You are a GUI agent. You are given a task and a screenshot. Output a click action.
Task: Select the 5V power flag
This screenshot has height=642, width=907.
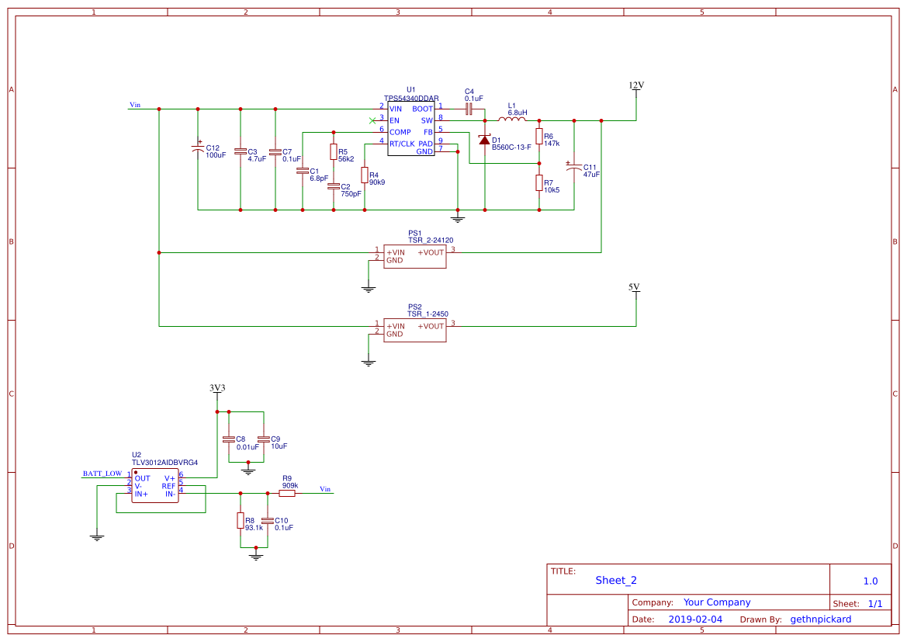click(635, 290)
